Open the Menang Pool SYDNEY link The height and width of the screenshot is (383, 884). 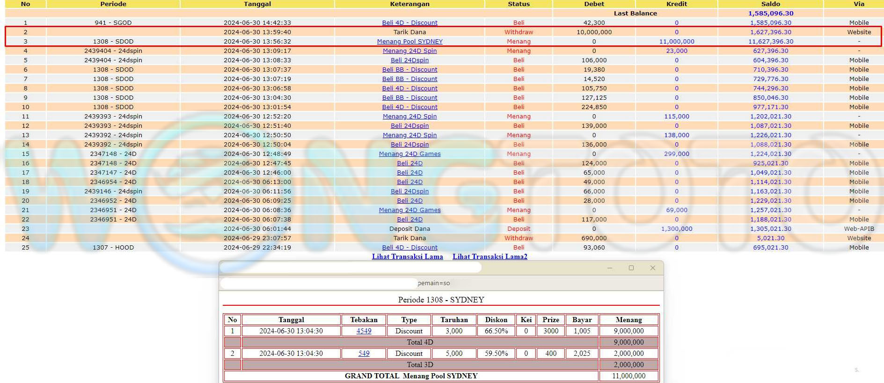click(x=409, y=42)
